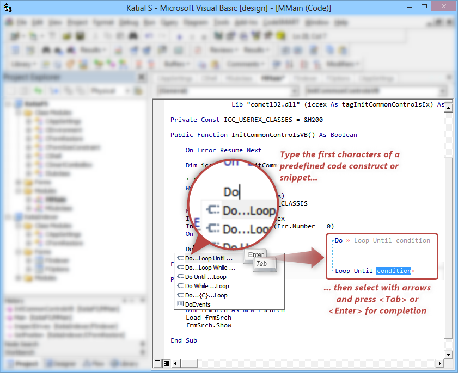Choose "Do Until ...Loop" from completion list
Screen dimensions: 458x373
(x=206, y=277)
